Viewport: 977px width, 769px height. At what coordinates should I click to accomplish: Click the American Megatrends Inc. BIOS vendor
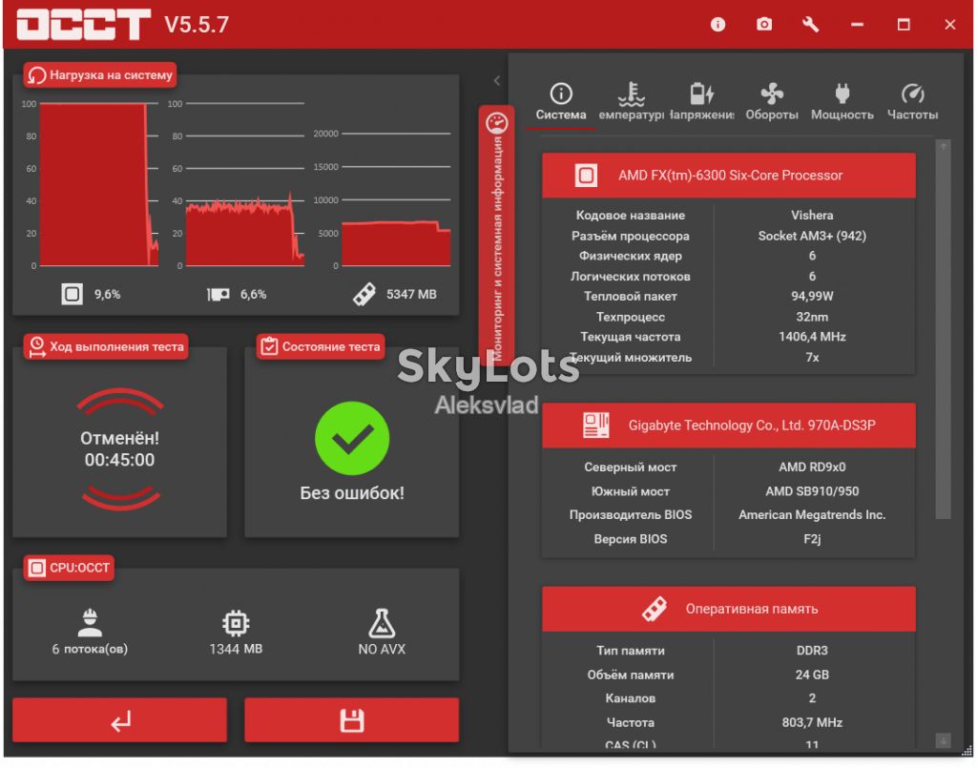point(812,515)
